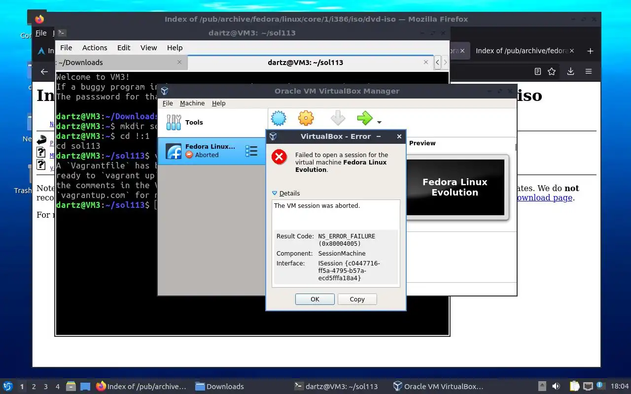Click the download page link in Firefox
This screenshot has height=394, width=631.
click(544, 197)
